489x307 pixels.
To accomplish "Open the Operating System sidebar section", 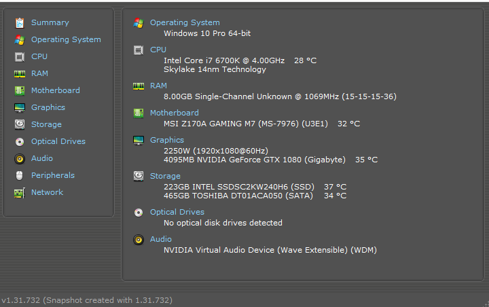I will point(66,39).
